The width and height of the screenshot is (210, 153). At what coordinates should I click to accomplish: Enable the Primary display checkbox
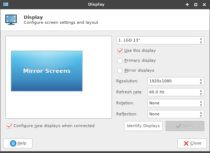point(120,60)
